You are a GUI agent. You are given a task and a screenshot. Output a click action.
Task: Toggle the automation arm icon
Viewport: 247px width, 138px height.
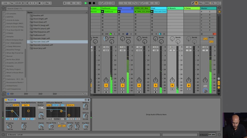[x=103, y=3]
